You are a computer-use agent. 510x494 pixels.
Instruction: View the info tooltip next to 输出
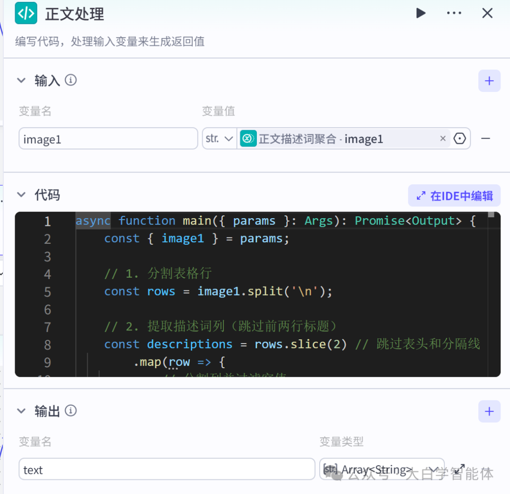pos(70,411)
